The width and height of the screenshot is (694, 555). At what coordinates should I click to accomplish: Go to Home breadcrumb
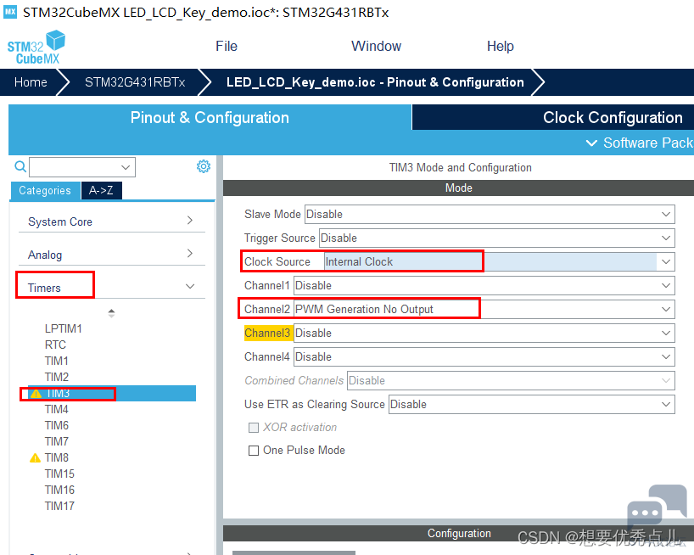(31, 82)
